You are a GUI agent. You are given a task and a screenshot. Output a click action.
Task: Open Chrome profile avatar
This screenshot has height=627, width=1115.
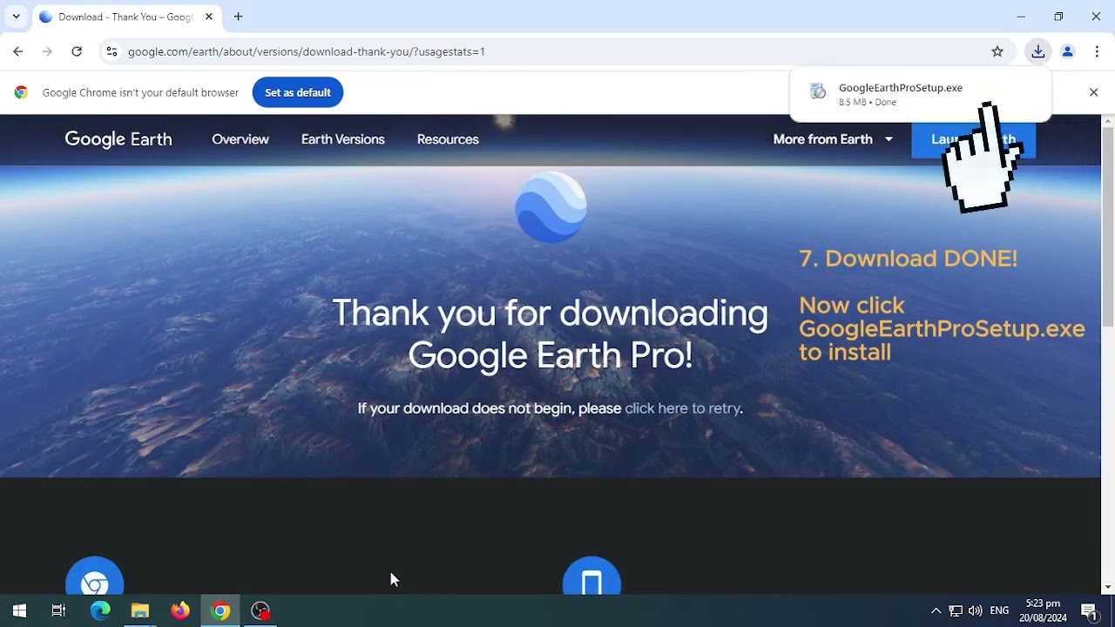(1068, 51)
